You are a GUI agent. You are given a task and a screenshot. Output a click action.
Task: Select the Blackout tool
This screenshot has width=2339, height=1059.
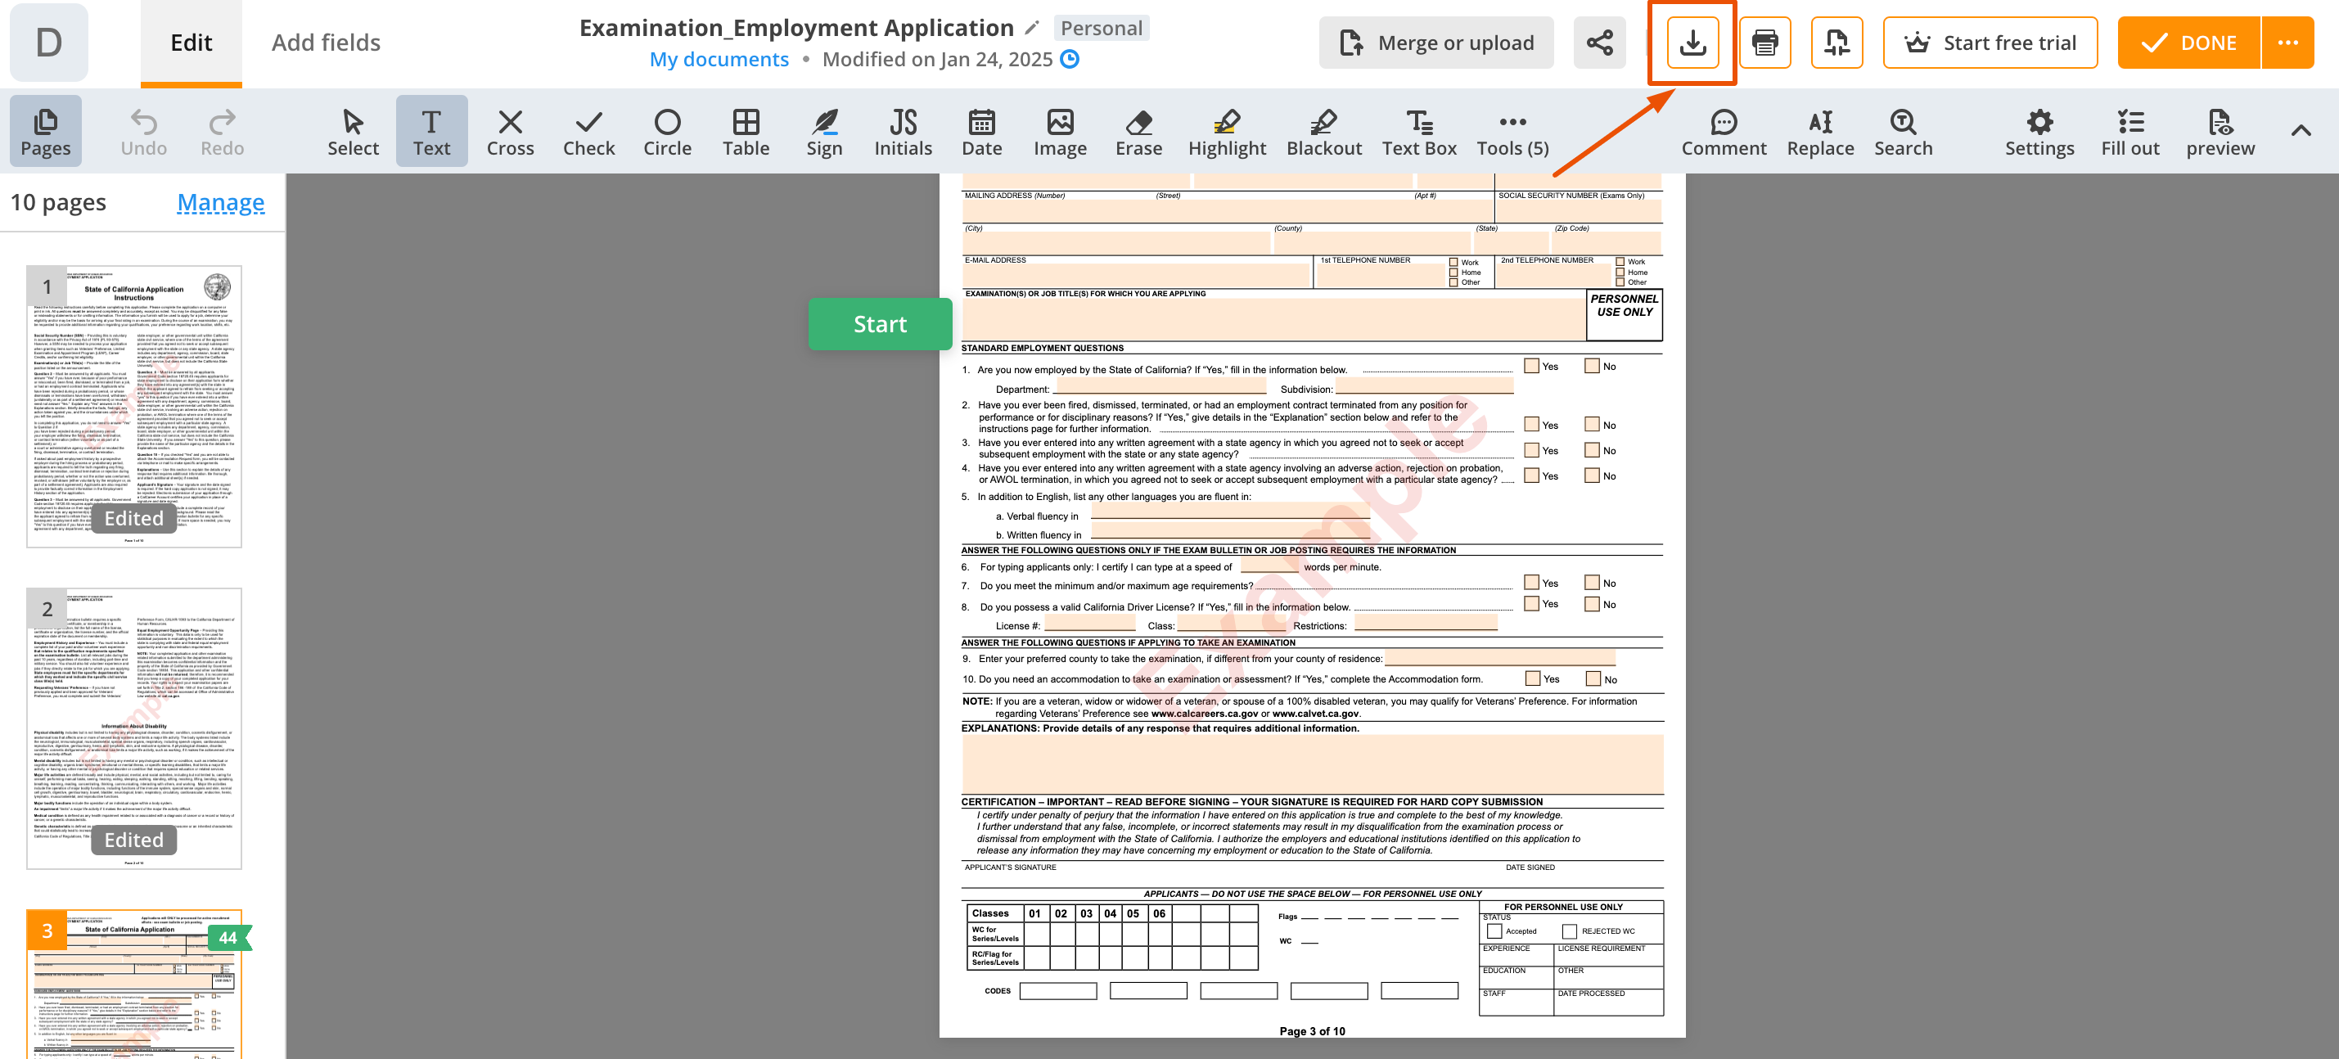coord(1323,132)
